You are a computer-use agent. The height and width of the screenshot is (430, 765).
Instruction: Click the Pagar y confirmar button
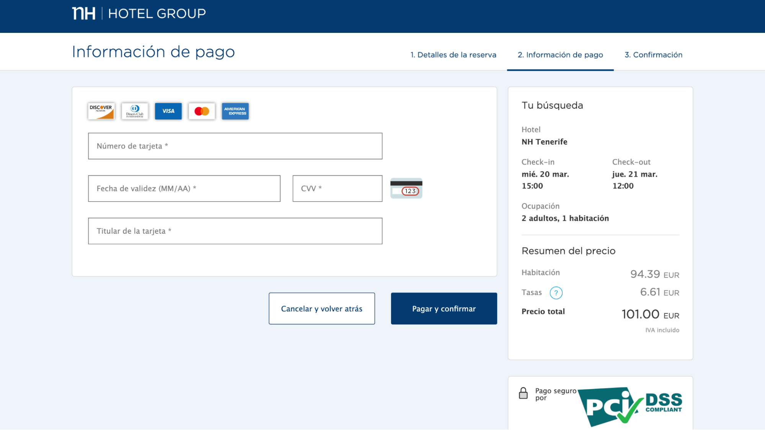pos(444,309)
